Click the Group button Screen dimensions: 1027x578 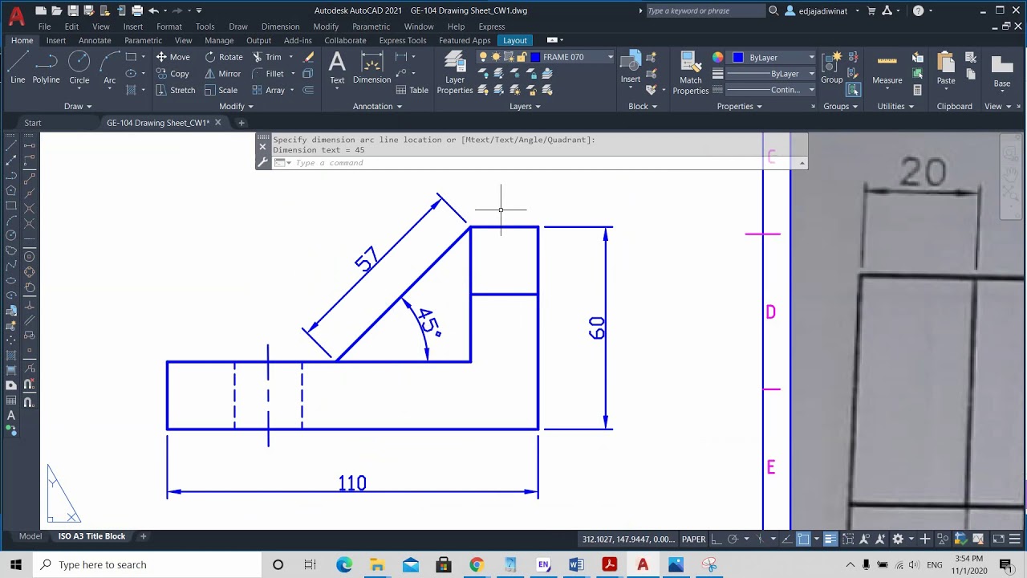(x=832, y=67)
